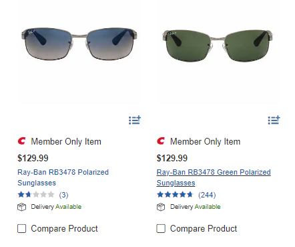
Task: Click the $129.99 price of the first sunglasses
Action: point(33,158)
